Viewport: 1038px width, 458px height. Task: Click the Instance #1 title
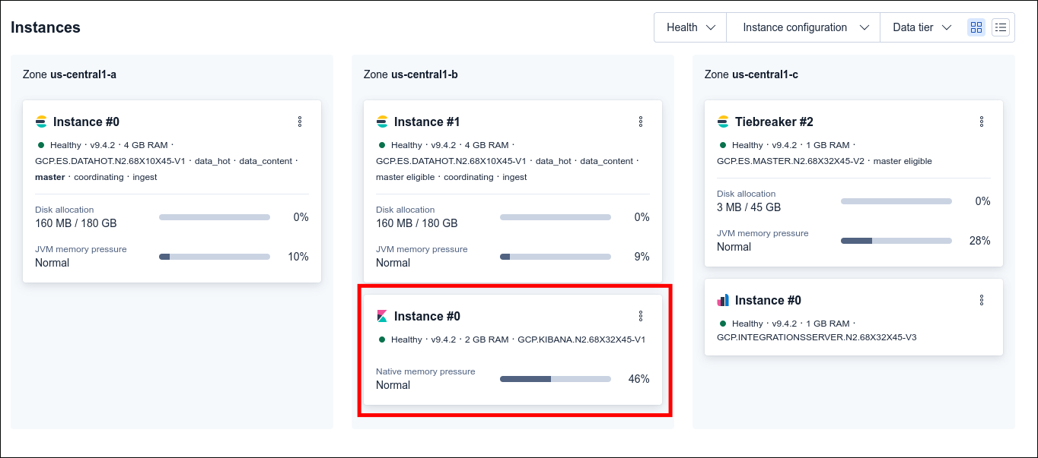[427, 122]
